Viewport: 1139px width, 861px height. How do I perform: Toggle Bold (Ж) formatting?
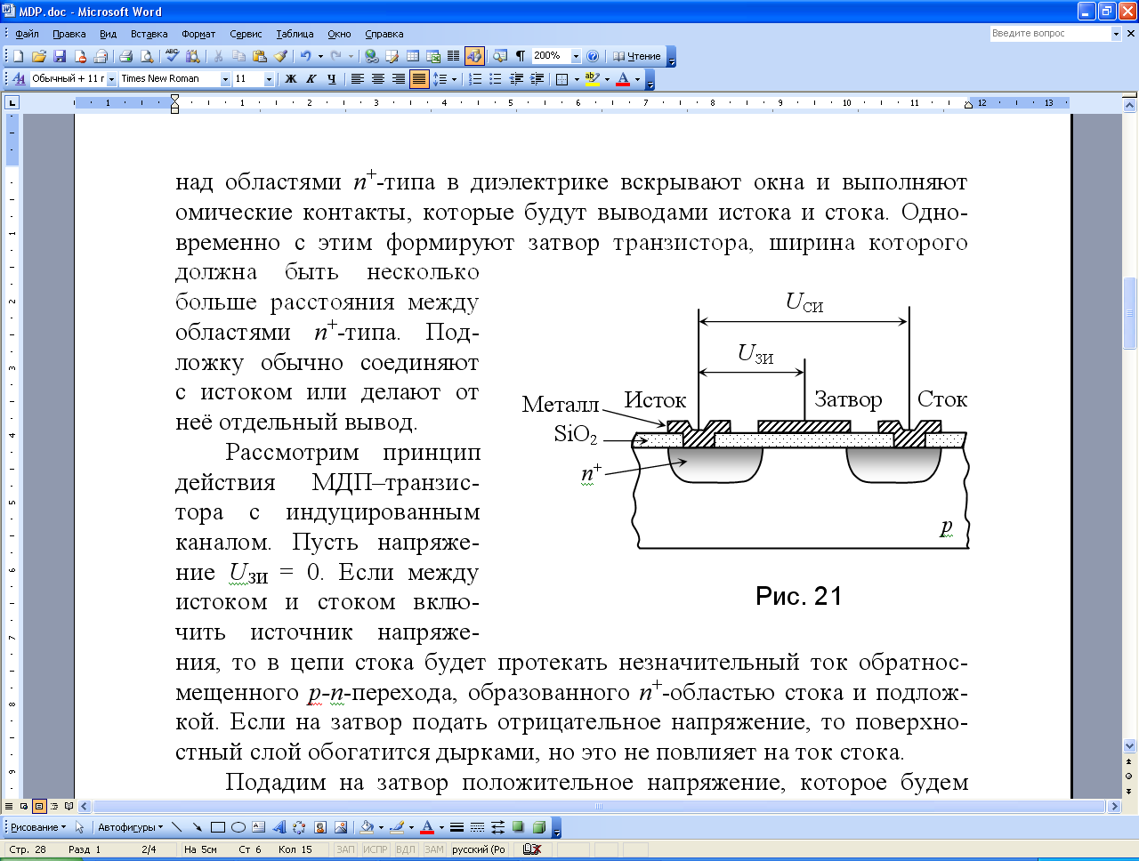[x=290, y=79]
